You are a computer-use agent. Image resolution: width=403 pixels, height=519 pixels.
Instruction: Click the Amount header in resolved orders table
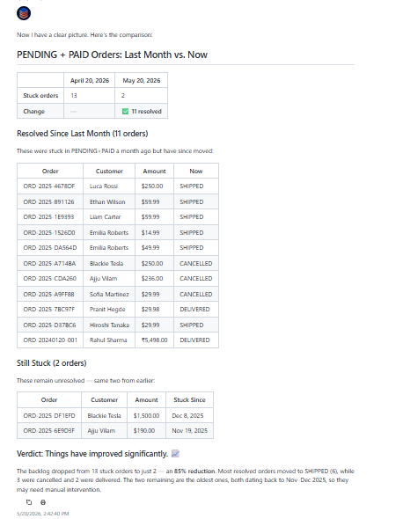[x=154, y=171]
